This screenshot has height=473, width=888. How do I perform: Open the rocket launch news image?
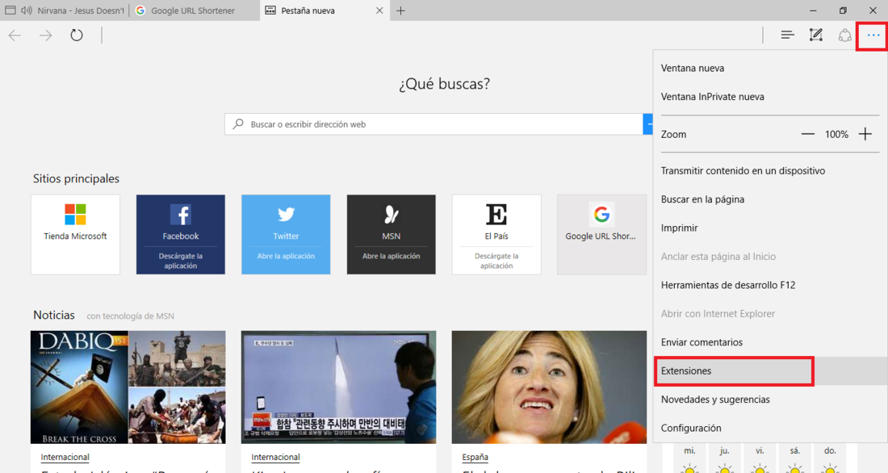click(x=339, y=387)
